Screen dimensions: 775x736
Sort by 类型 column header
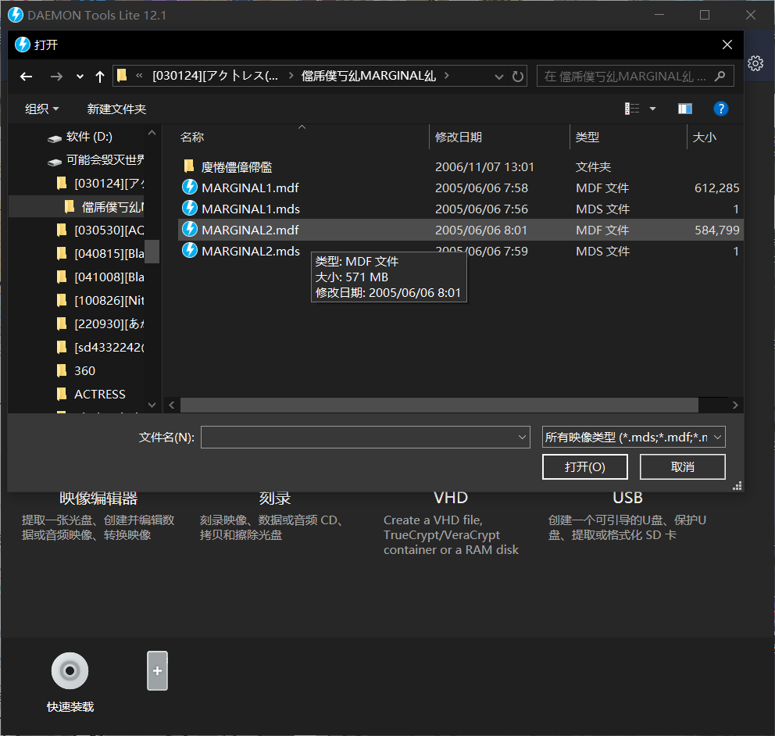[x=587, y=138]
